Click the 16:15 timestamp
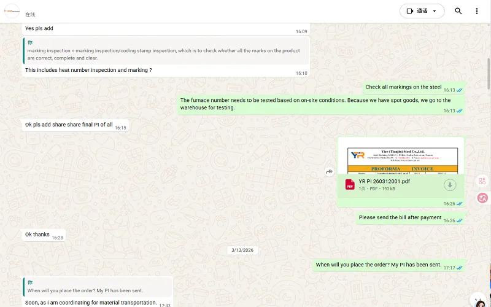491x307 pixels. point(120,128)
